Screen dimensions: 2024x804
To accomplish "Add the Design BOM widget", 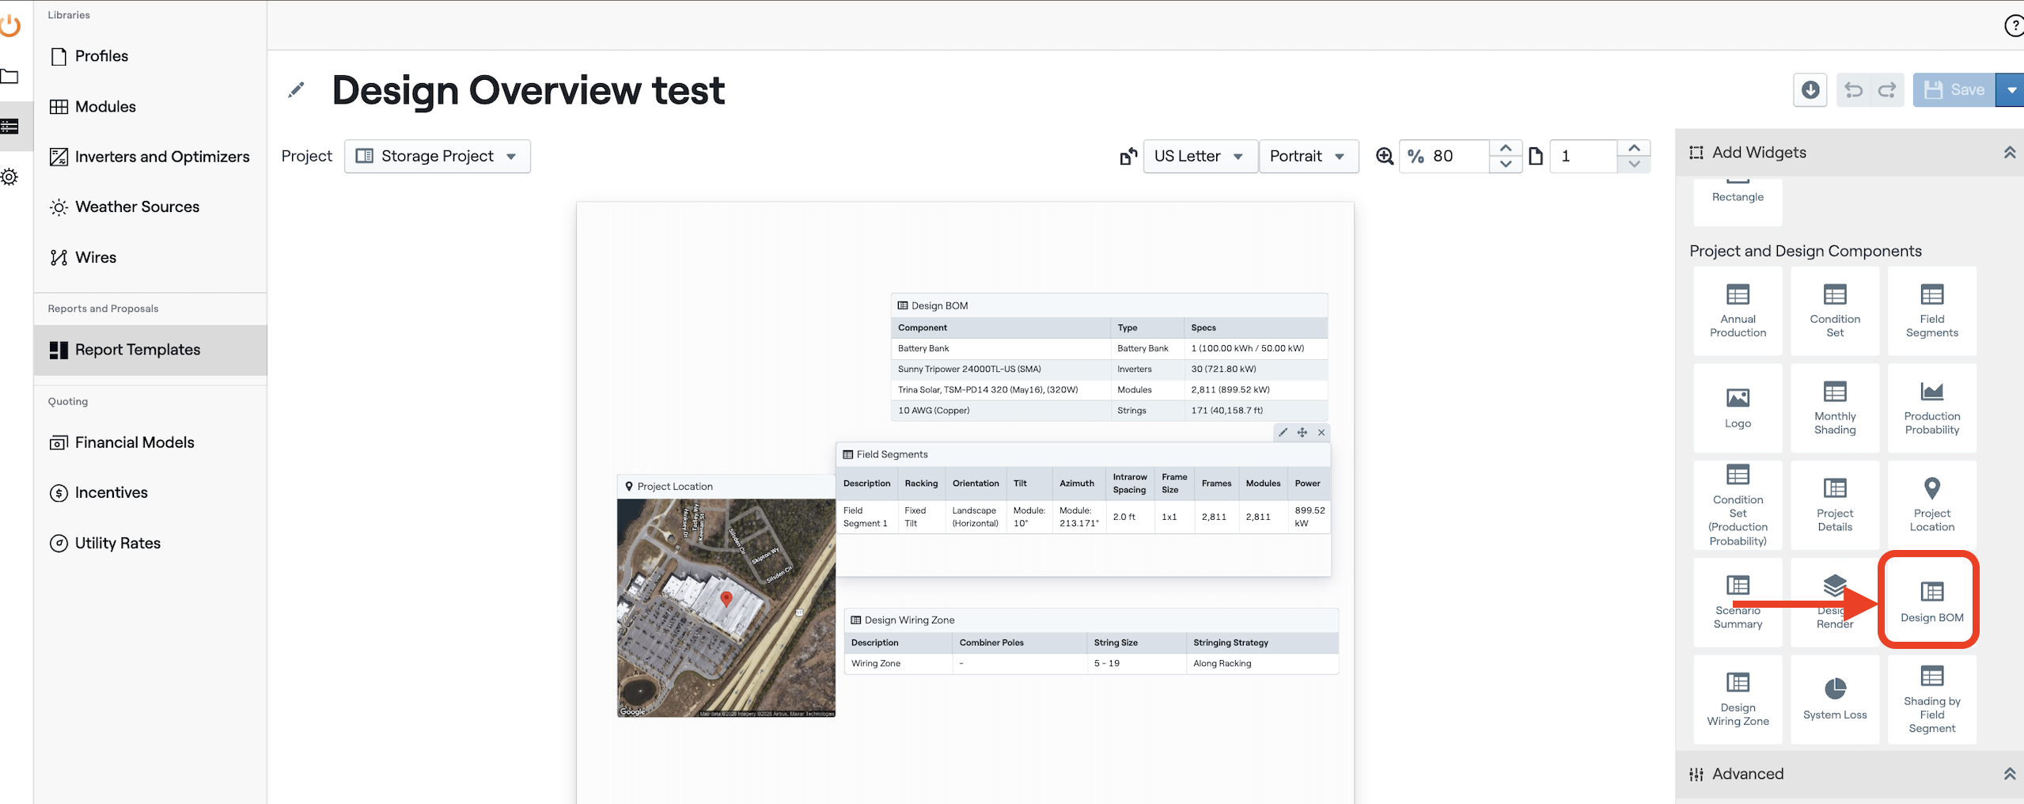I will 1931,601.
